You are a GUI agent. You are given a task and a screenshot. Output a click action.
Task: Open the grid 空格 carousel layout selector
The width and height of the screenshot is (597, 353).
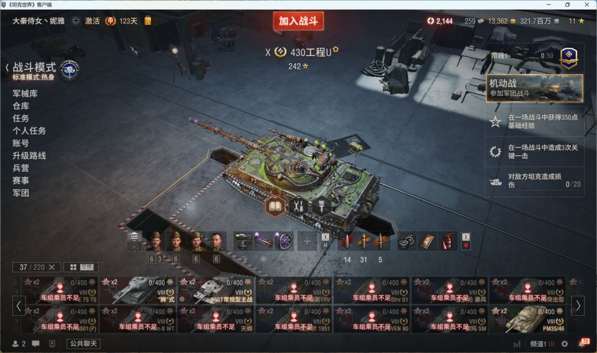pos(81,267)
